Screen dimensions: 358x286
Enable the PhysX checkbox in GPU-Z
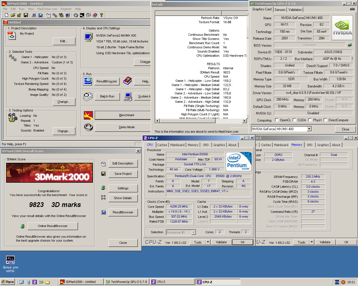[310, 120]
